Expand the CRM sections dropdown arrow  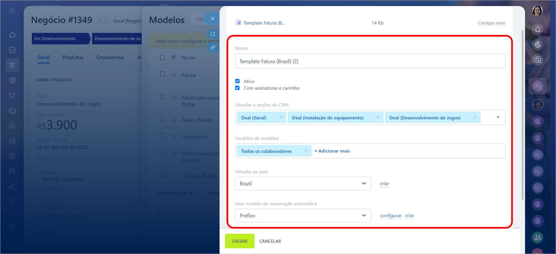pos(498,117)
